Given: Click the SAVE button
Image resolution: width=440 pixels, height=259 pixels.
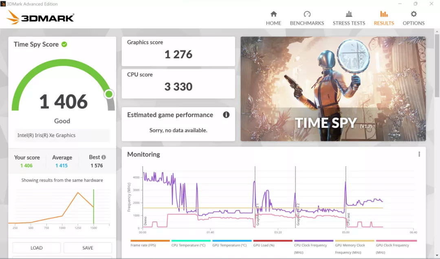Looking at the screenshot, I should 88,248.
